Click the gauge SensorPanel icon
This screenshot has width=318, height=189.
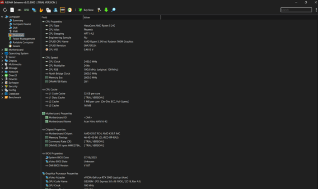pos(70,10)
